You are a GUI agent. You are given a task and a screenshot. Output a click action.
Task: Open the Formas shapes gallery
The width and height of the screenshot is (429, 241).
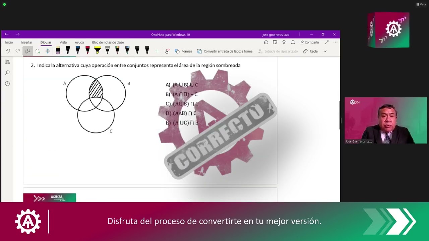click(183, 51)
